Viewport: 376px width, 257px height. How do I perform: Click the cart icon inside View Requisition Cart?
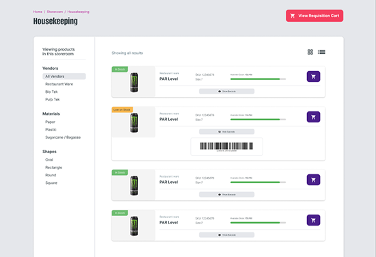click(x=293, y=16)
